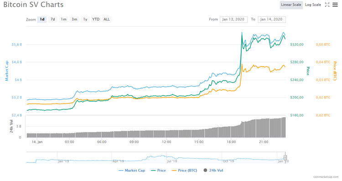Screen dimensions: 342x181
Task: Click the 21:00 time axis label
Action: coord(264,142)
